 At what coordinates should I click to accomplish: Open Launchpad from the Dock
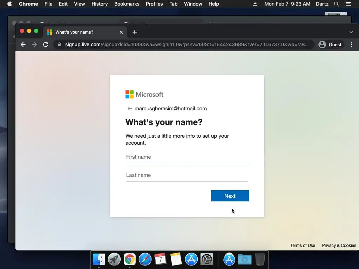(114, 259)
